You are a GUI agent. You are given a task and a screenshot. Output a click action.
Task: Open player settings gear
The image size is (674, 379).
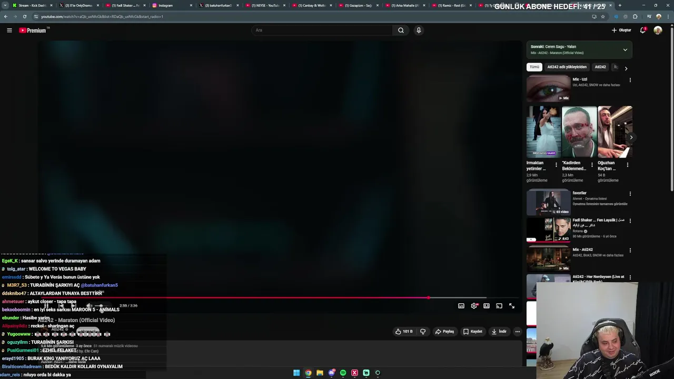coord(474,306)
